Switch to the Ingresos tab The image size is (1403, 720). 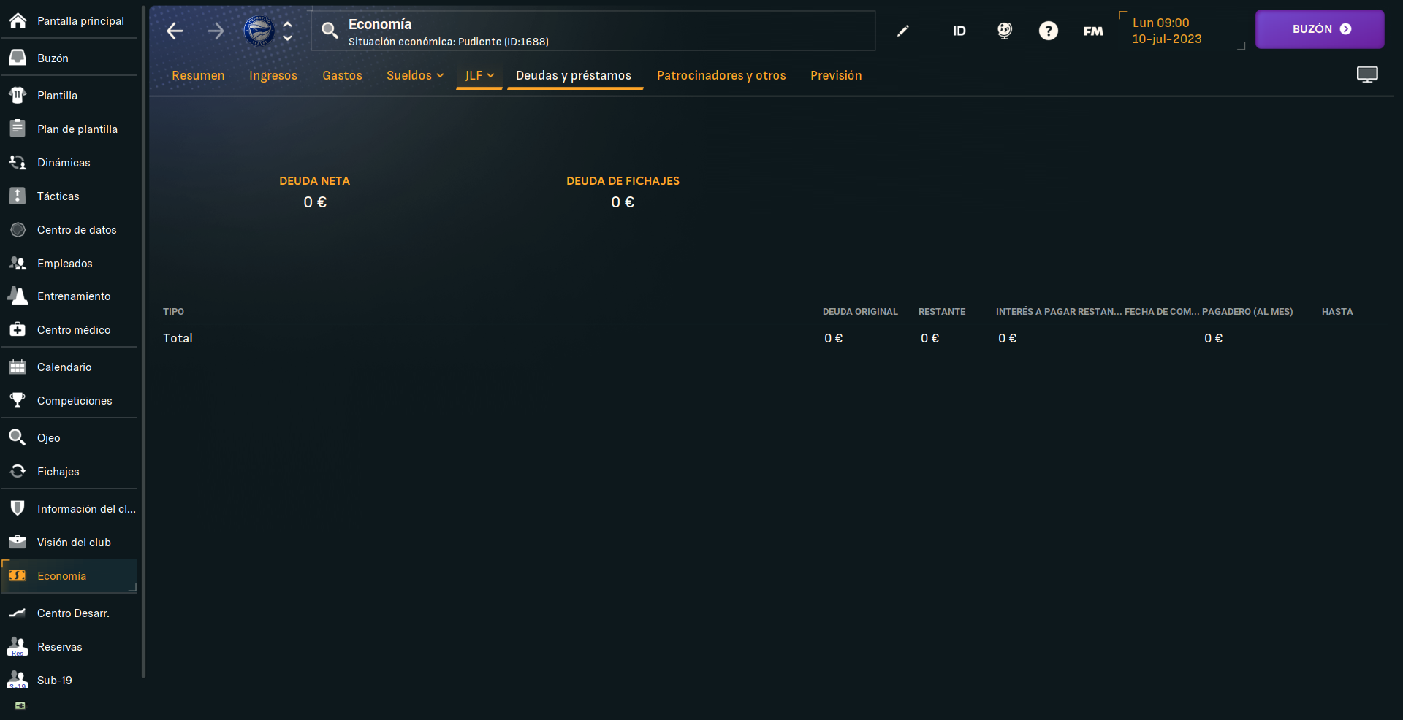[273, 75]
